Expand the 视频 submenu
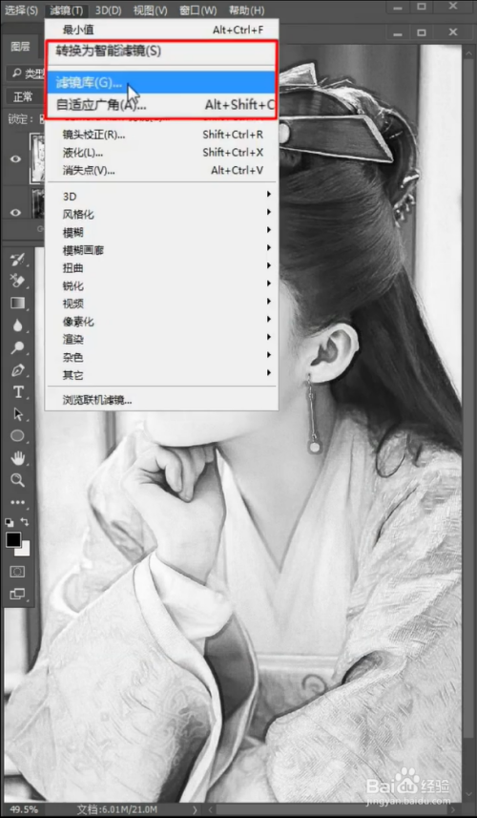 tap(161, 304)
